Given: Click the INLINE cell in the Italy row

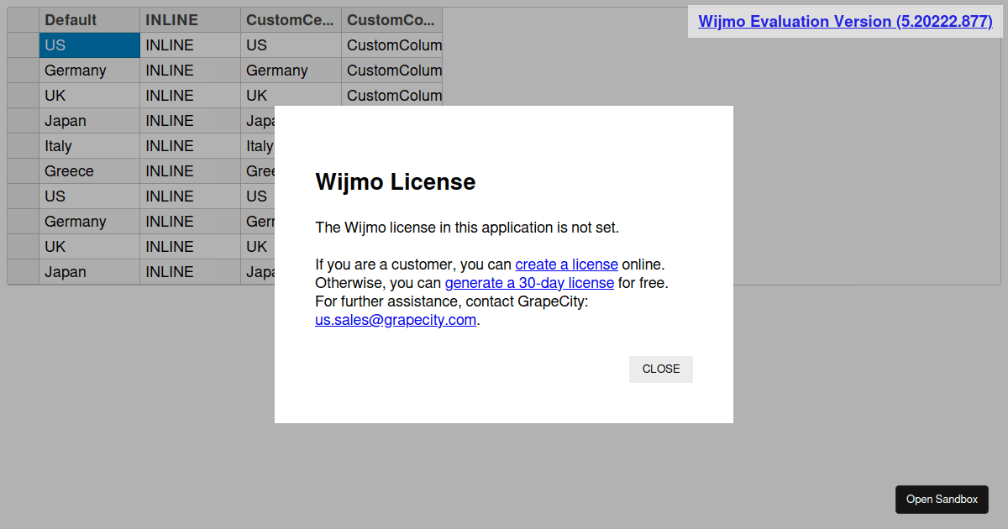Looking at the screenshot, I should point(190,146).
